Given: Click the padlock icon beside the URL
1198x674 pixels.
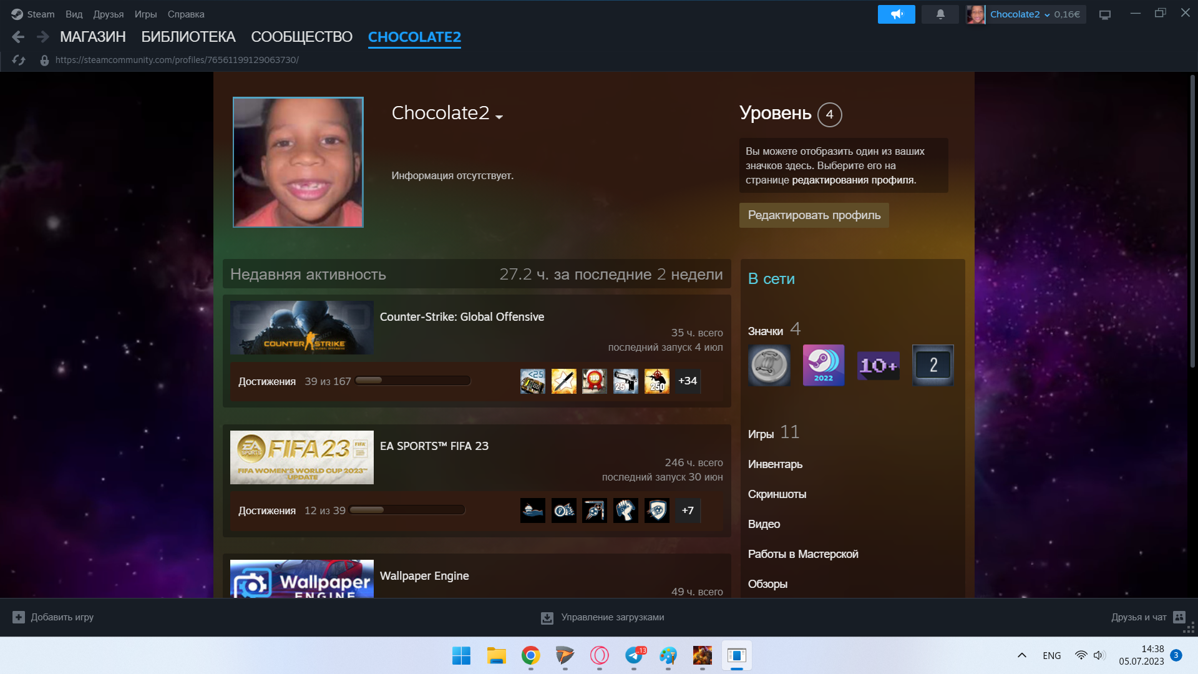Looking at the screenshot, I should click(x=44, y=61).
